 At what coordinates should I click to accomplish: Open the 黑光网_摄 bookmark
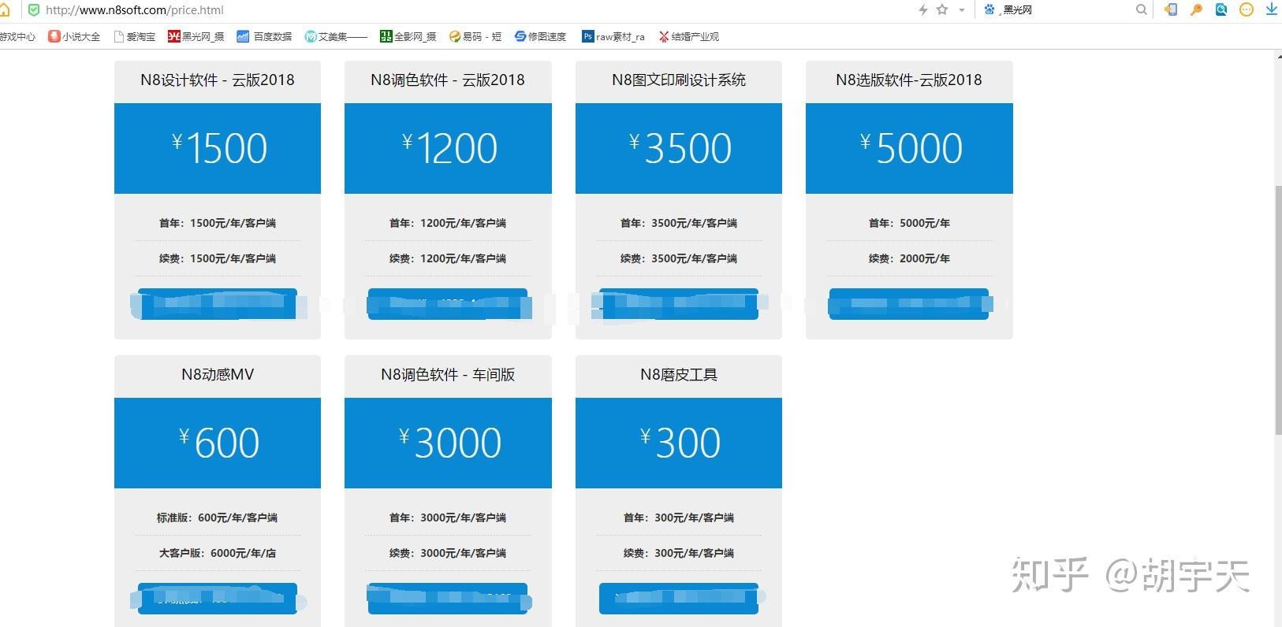(196, 36)
